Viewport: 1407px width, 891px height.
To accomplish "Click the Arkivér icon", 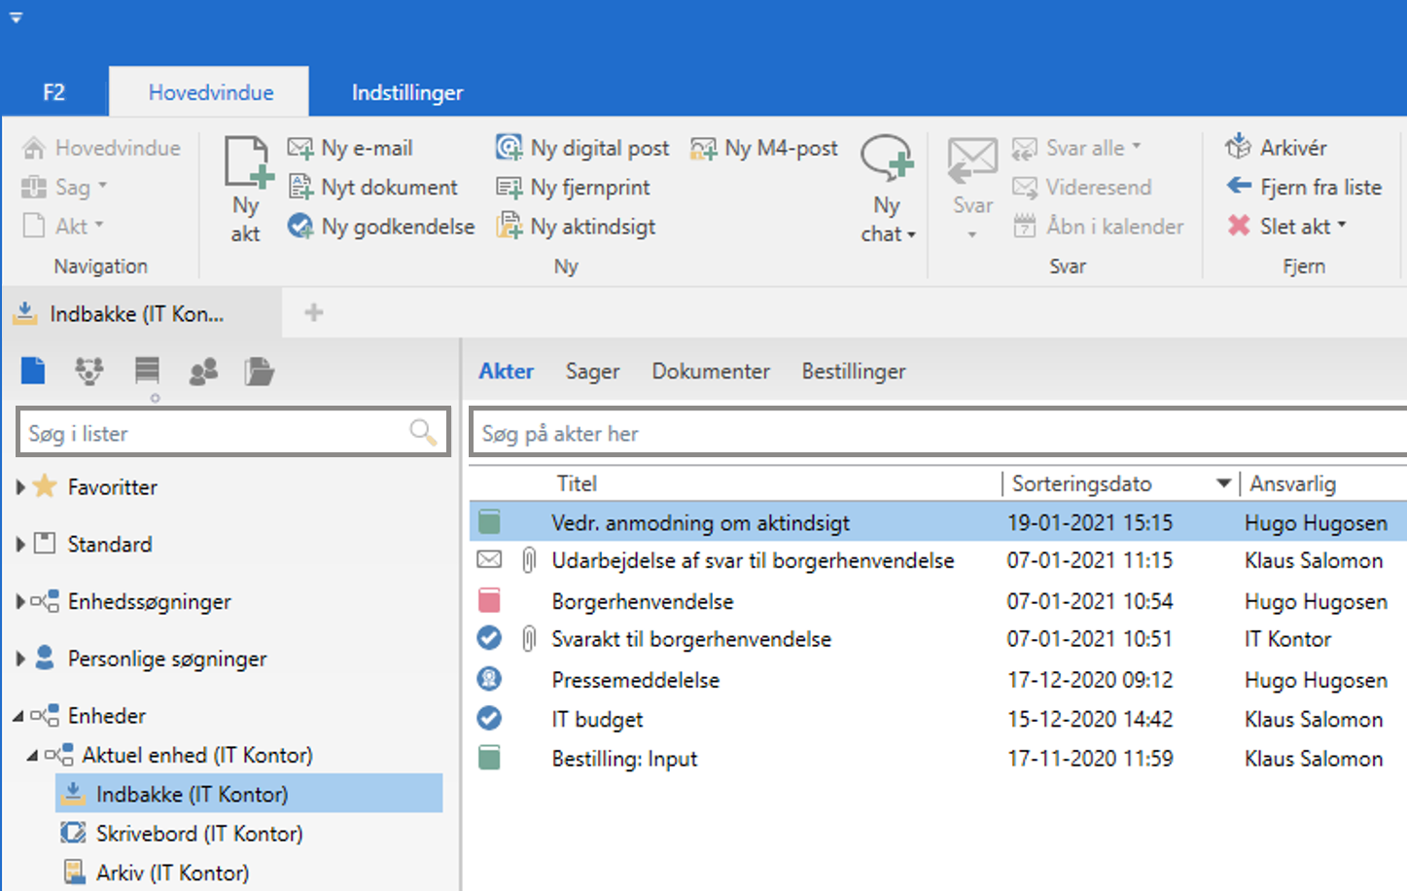I will tap(1238, 147).
